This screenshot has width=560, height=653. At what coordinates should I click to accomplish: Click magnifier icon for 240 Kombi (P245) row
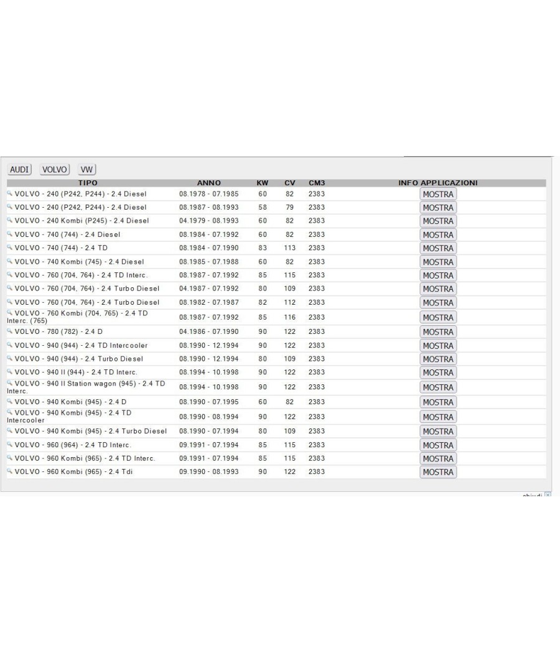tap(9, 220)
